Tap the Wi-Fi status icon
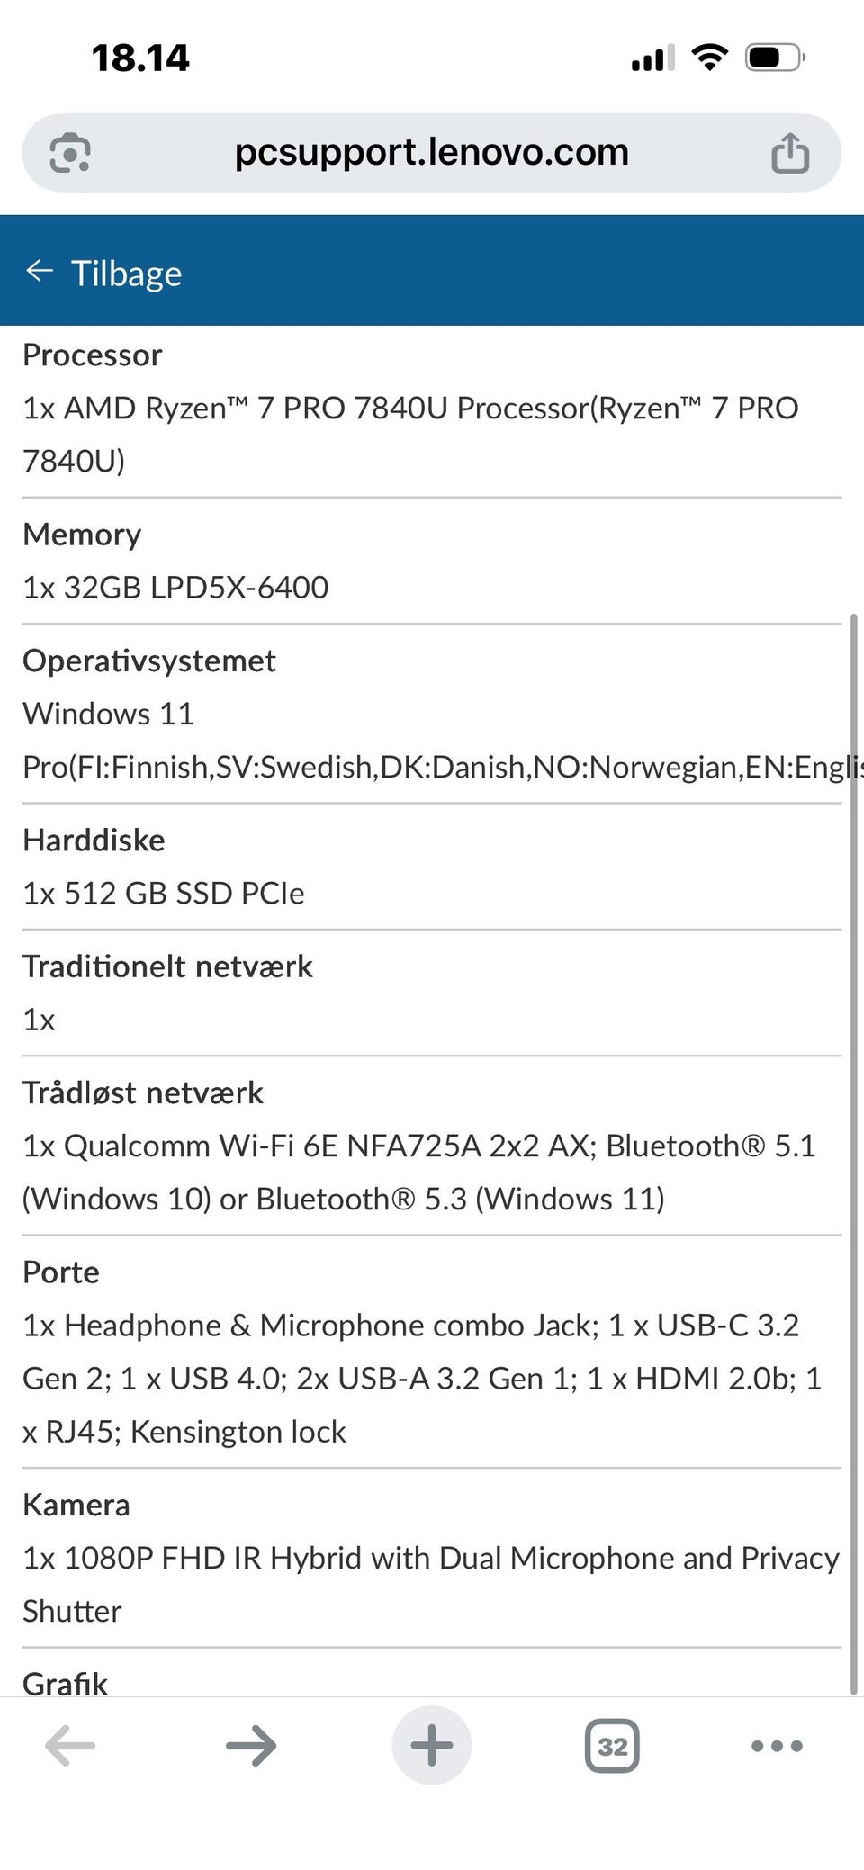 point(709,58)
